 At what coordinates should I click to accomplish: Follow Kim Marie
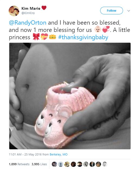click(x=112, y=11)
